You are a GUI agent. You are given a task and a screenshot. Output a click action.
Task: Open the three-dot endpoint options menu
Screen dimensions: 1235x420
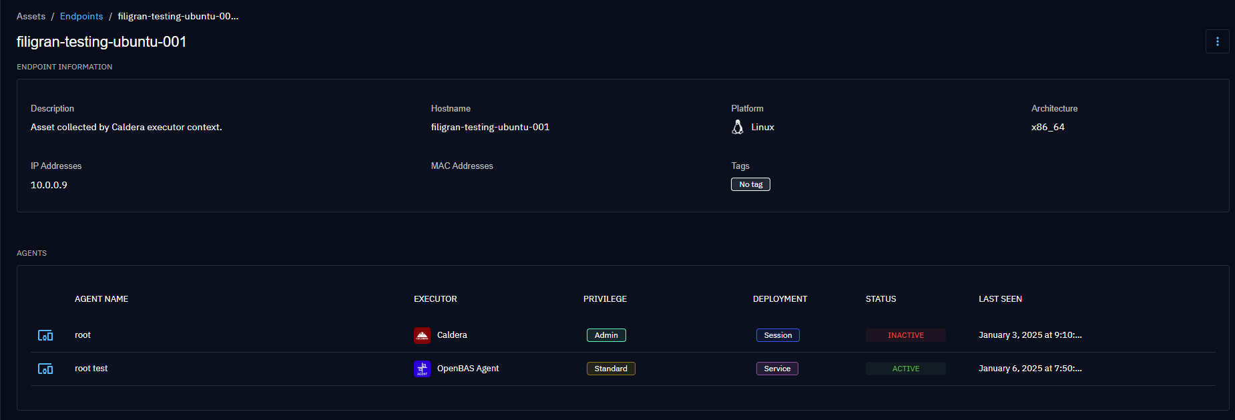(1217, 41)
